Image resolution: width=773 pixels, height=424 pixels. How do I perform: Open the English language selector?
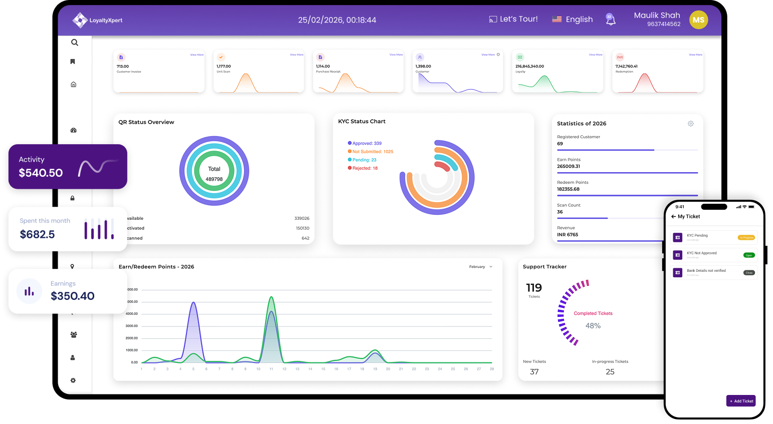point(572,20)
